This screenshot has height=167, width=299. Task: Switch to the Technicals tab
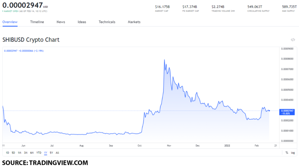tap(107, 22)
